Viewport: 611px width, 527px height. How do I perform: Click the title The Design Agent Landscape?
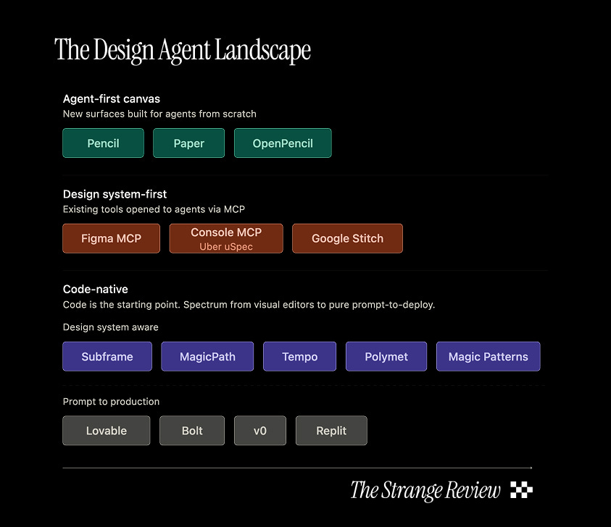click(183, 50)
